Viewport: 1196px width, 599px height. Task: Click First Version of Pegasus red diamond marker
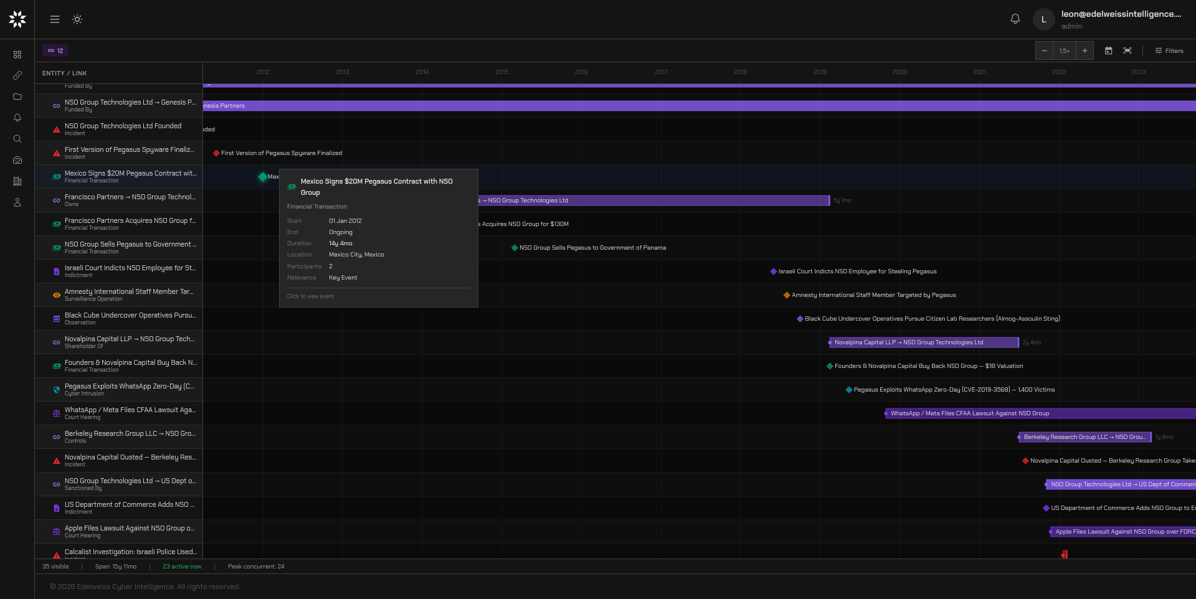pyautogui.click(x=216, y=153)
